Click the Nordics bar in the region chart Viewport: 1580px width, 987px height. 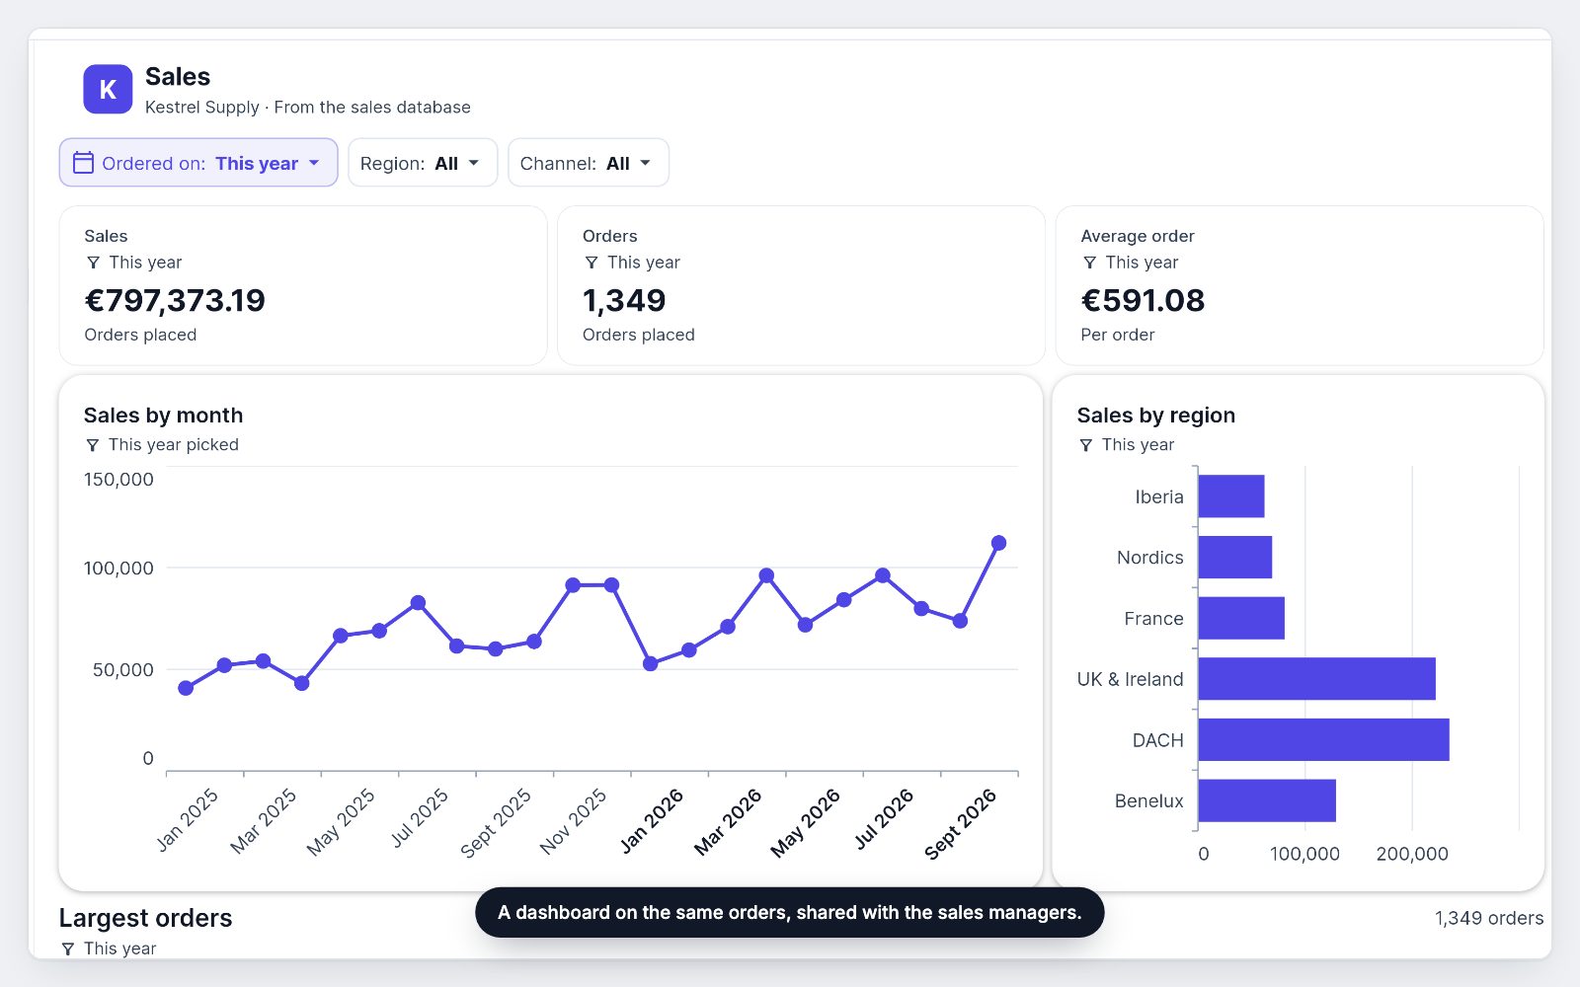(x=1234, y=558)
